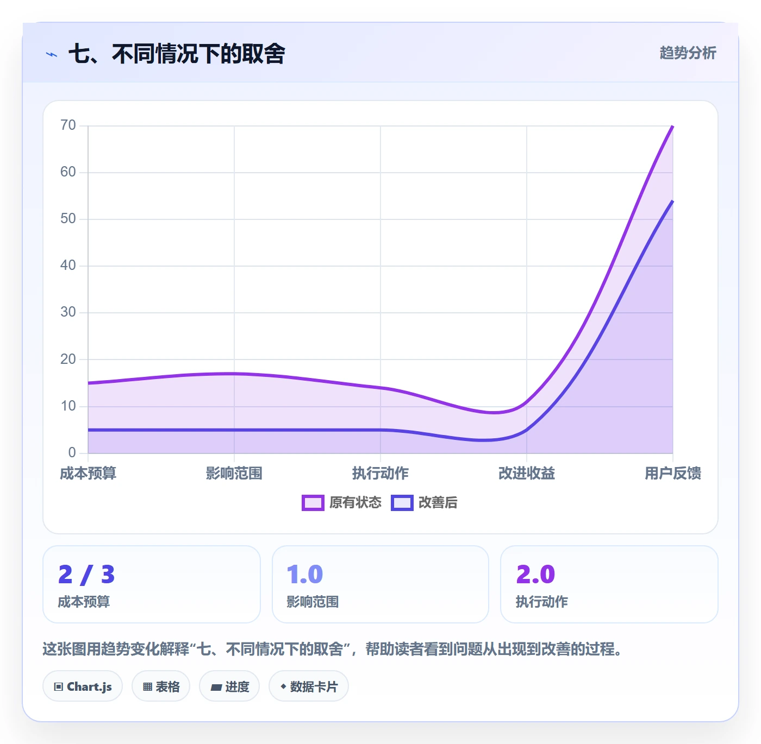Viewport: 761px width, 744px height.
Task: Toggle the 改善后 legend color swatch
Action: 402,503
